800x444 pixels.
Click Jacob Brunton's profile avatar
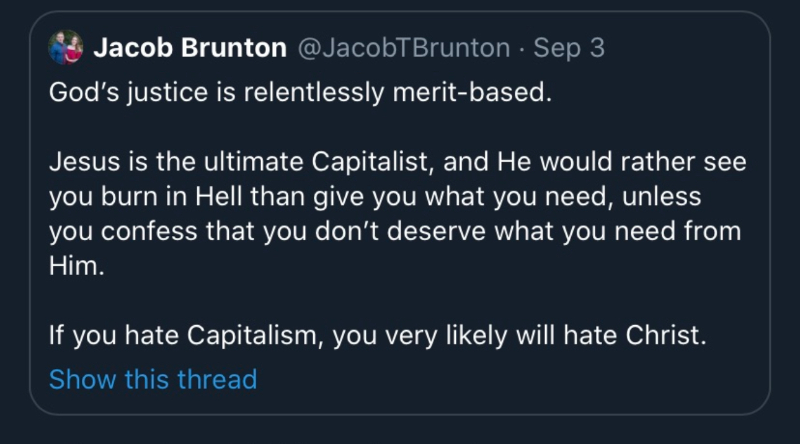65,48
